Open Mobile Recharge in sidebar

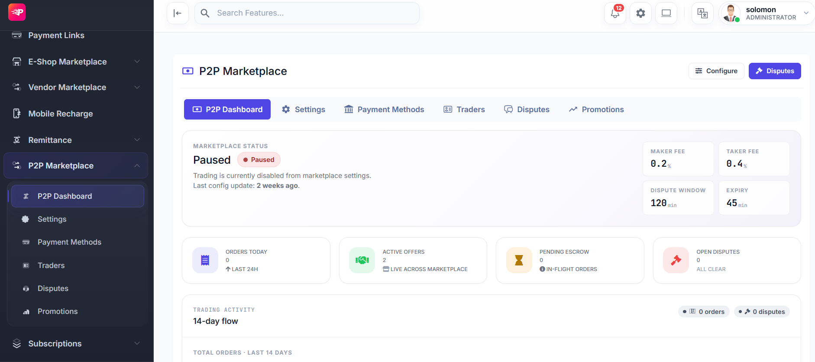(x=60, y=113)
